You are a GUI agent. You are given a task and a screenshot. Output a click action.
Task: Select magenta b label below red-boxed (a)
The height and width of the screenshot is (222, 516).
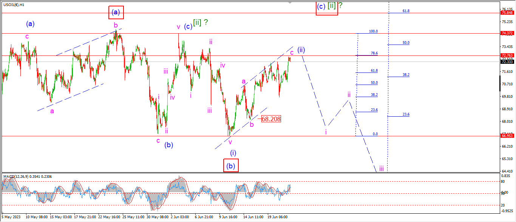pos(116,25)
